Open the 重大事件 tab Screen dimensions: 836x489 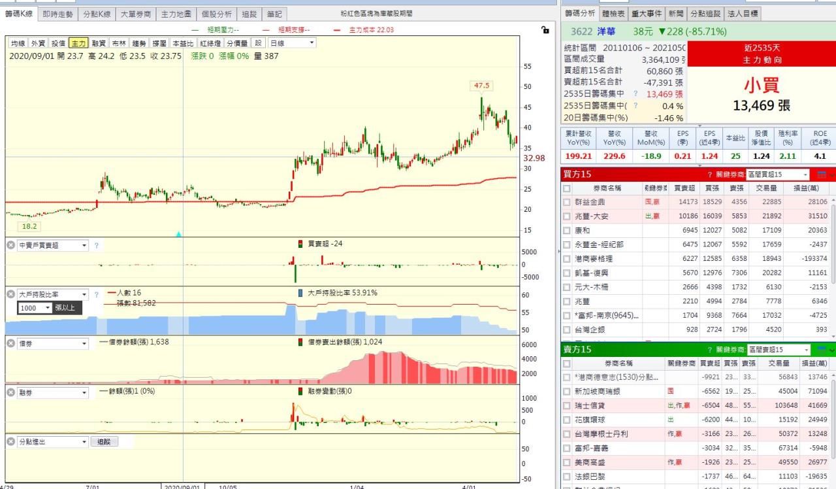click(x=647, y=14)
